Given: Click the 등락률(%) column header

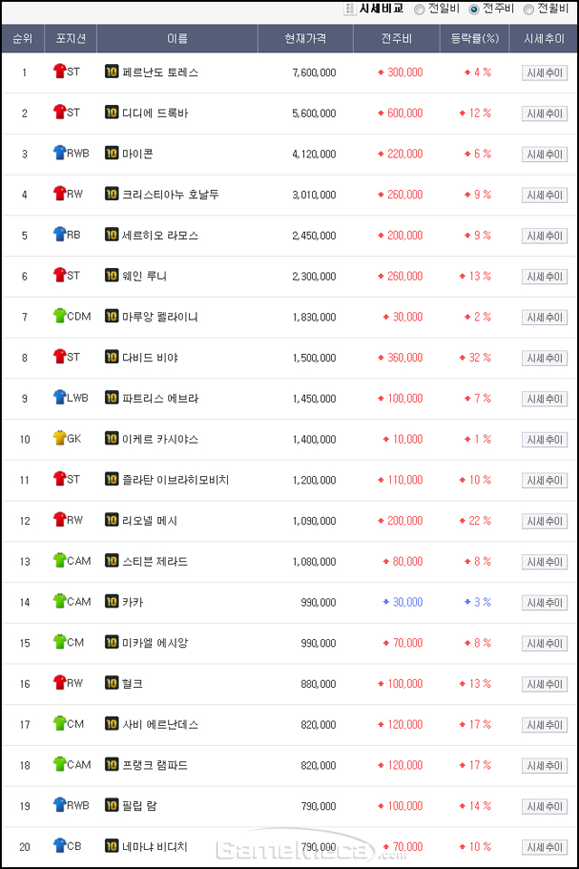Looking at the screenshot, I should pyautogui.click(x=474, y=38).
